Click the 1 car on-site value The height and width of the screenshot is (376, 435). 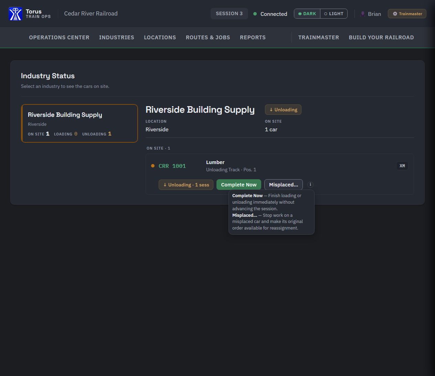click(271, 130)
